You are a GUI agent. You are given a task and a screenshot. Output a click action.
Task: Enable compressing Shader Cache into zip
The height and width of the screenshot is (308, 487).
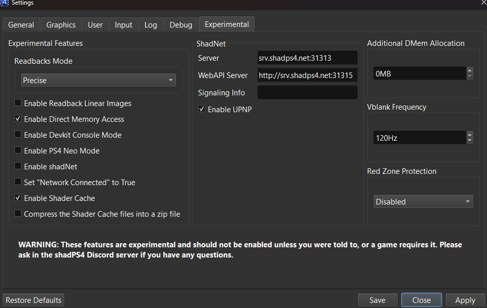pos(18,214)
